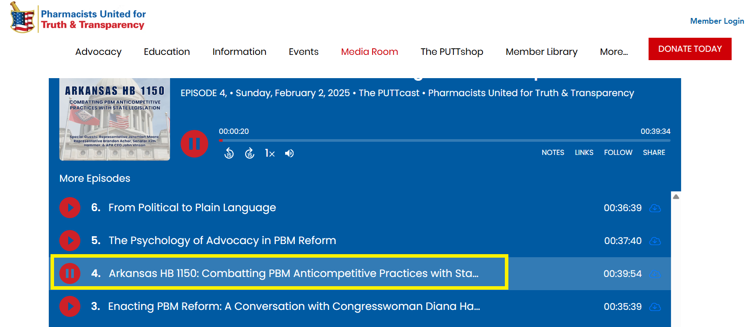
Task: Mute the podcast volume speaker icon
Action: click(289, 153)
